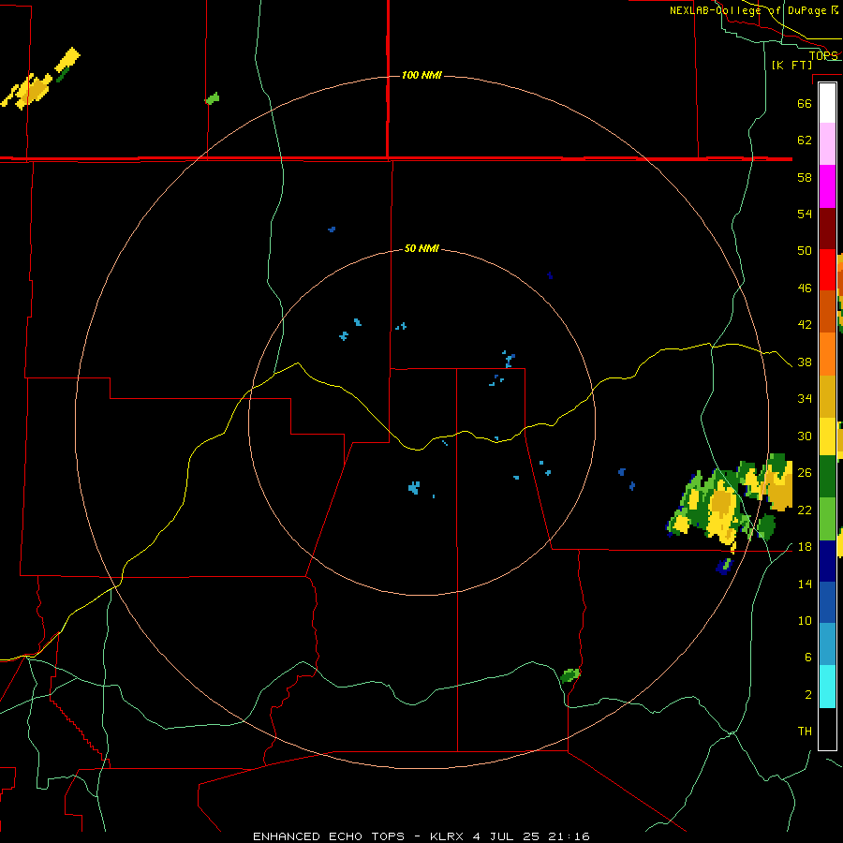Click the 22 legend value
843x843 pixels.
tap(805, 510)
